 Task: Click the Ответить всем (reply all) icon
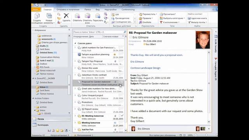(x=87, y=16)
